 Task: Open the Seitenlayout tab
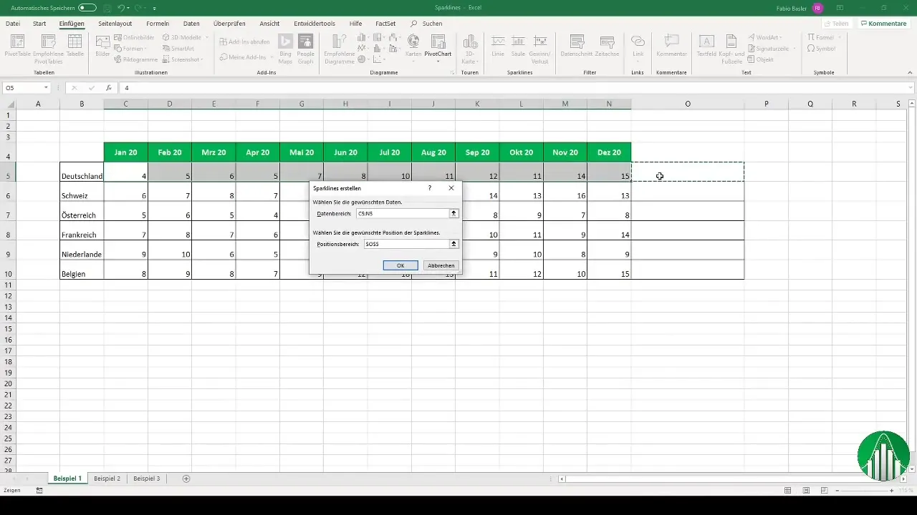115,23
